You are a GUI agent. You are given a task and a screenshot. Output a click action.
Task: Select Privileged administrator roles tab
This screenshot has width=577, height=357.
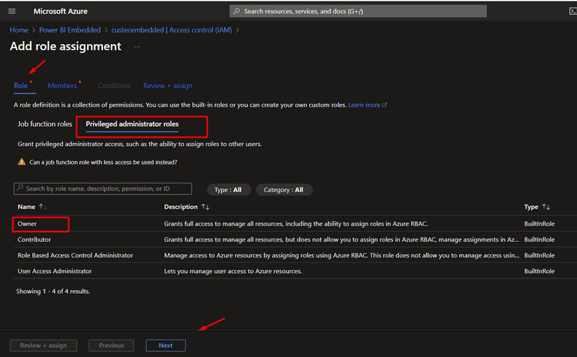132,124
